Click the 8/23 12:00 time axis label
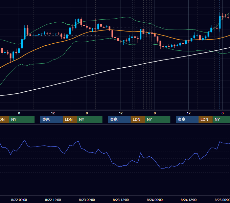 121,200
